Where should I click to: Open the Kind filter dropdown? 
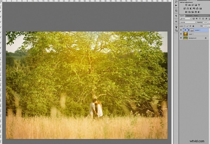click(185, 19)
